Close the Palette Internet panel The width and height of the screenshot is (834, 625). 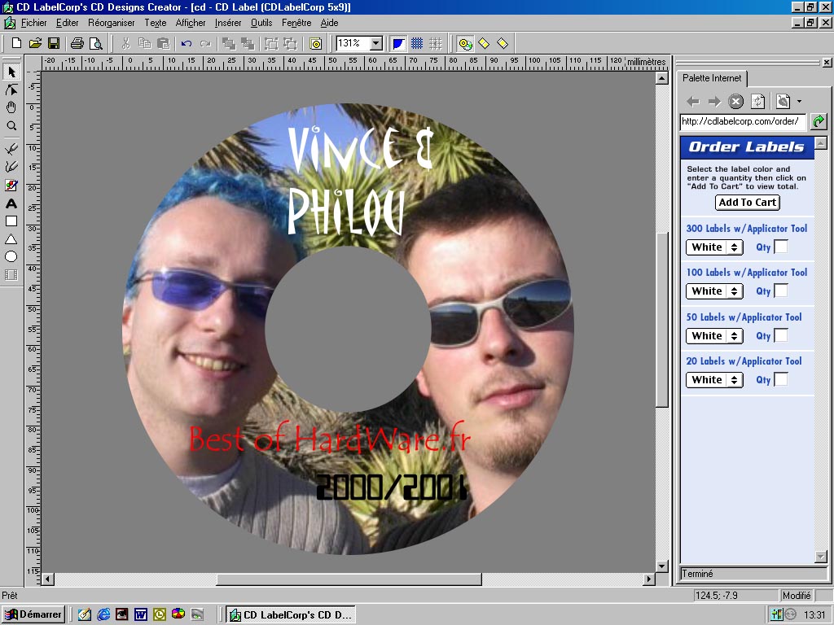(x=827, y=63)
